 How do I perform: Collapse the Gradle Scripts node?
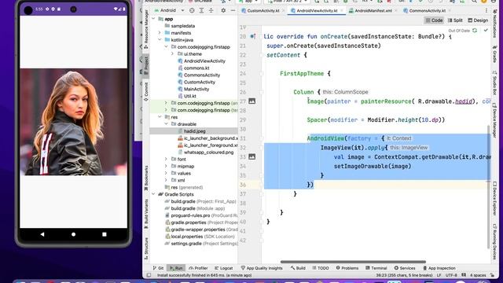pyautogui.click(x=153, y=194)
